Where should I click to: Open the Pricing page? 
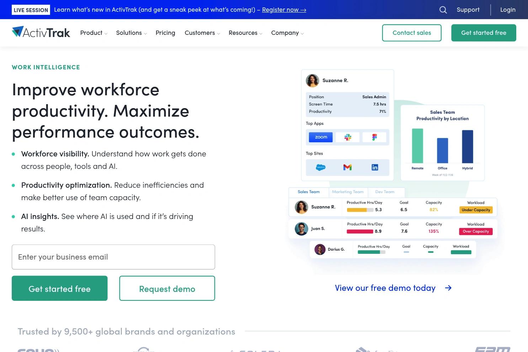point(165,33)
